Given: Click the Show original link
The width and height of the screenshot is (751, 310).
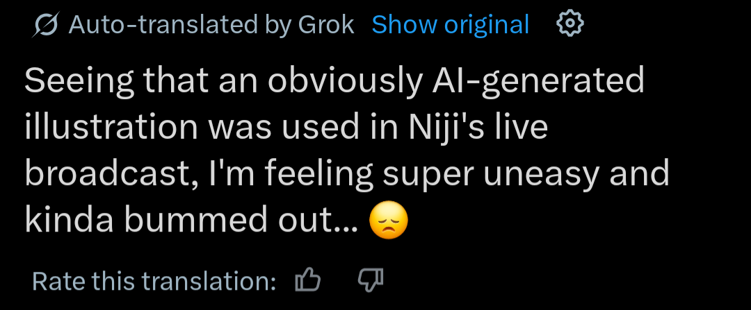Looking at the screenshot, I should tap(450, 26).
